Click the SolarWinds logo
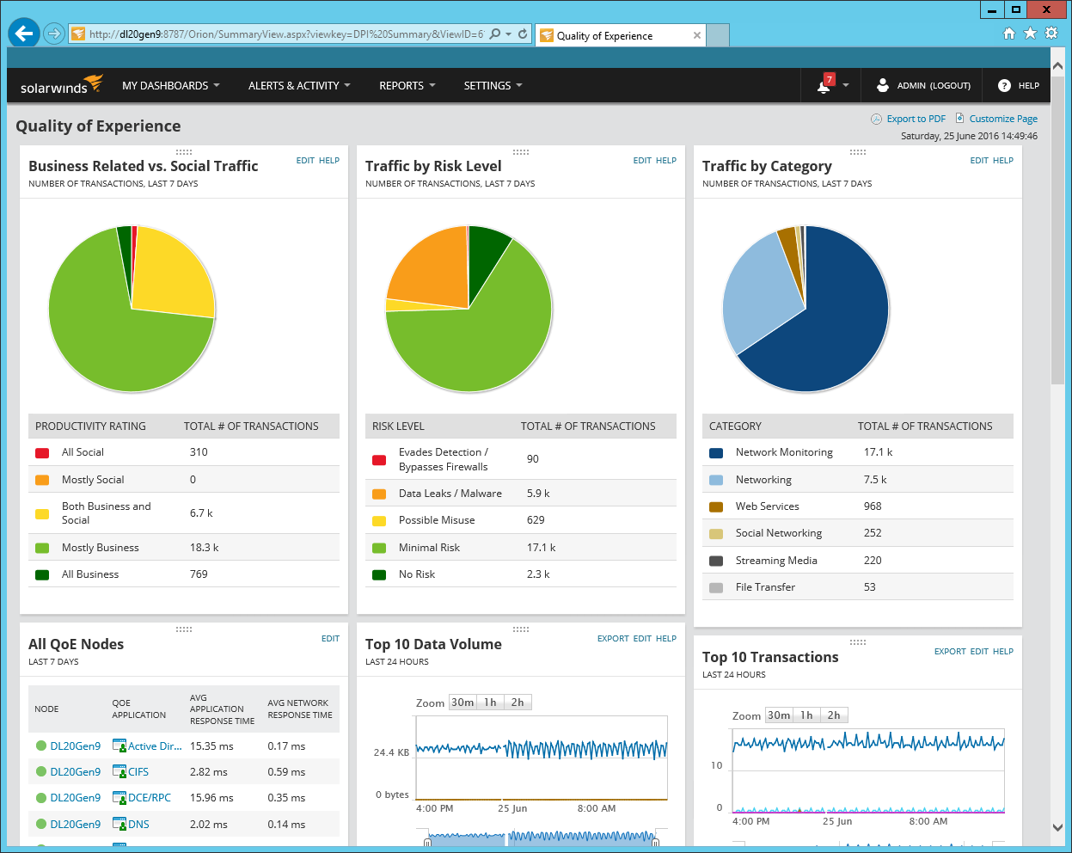1072x853 pixels. (x=61, y=84)
